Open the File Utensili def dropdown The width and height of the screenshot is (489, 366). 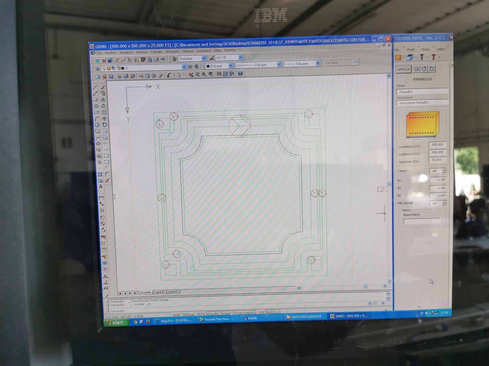click(x=444, y=203)
